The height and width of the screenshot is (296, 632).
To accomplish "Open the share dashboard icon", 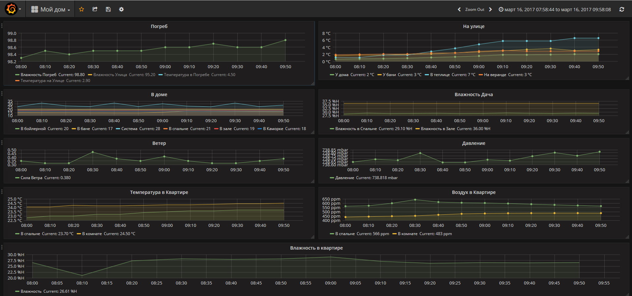I will (x=95, y=9).
